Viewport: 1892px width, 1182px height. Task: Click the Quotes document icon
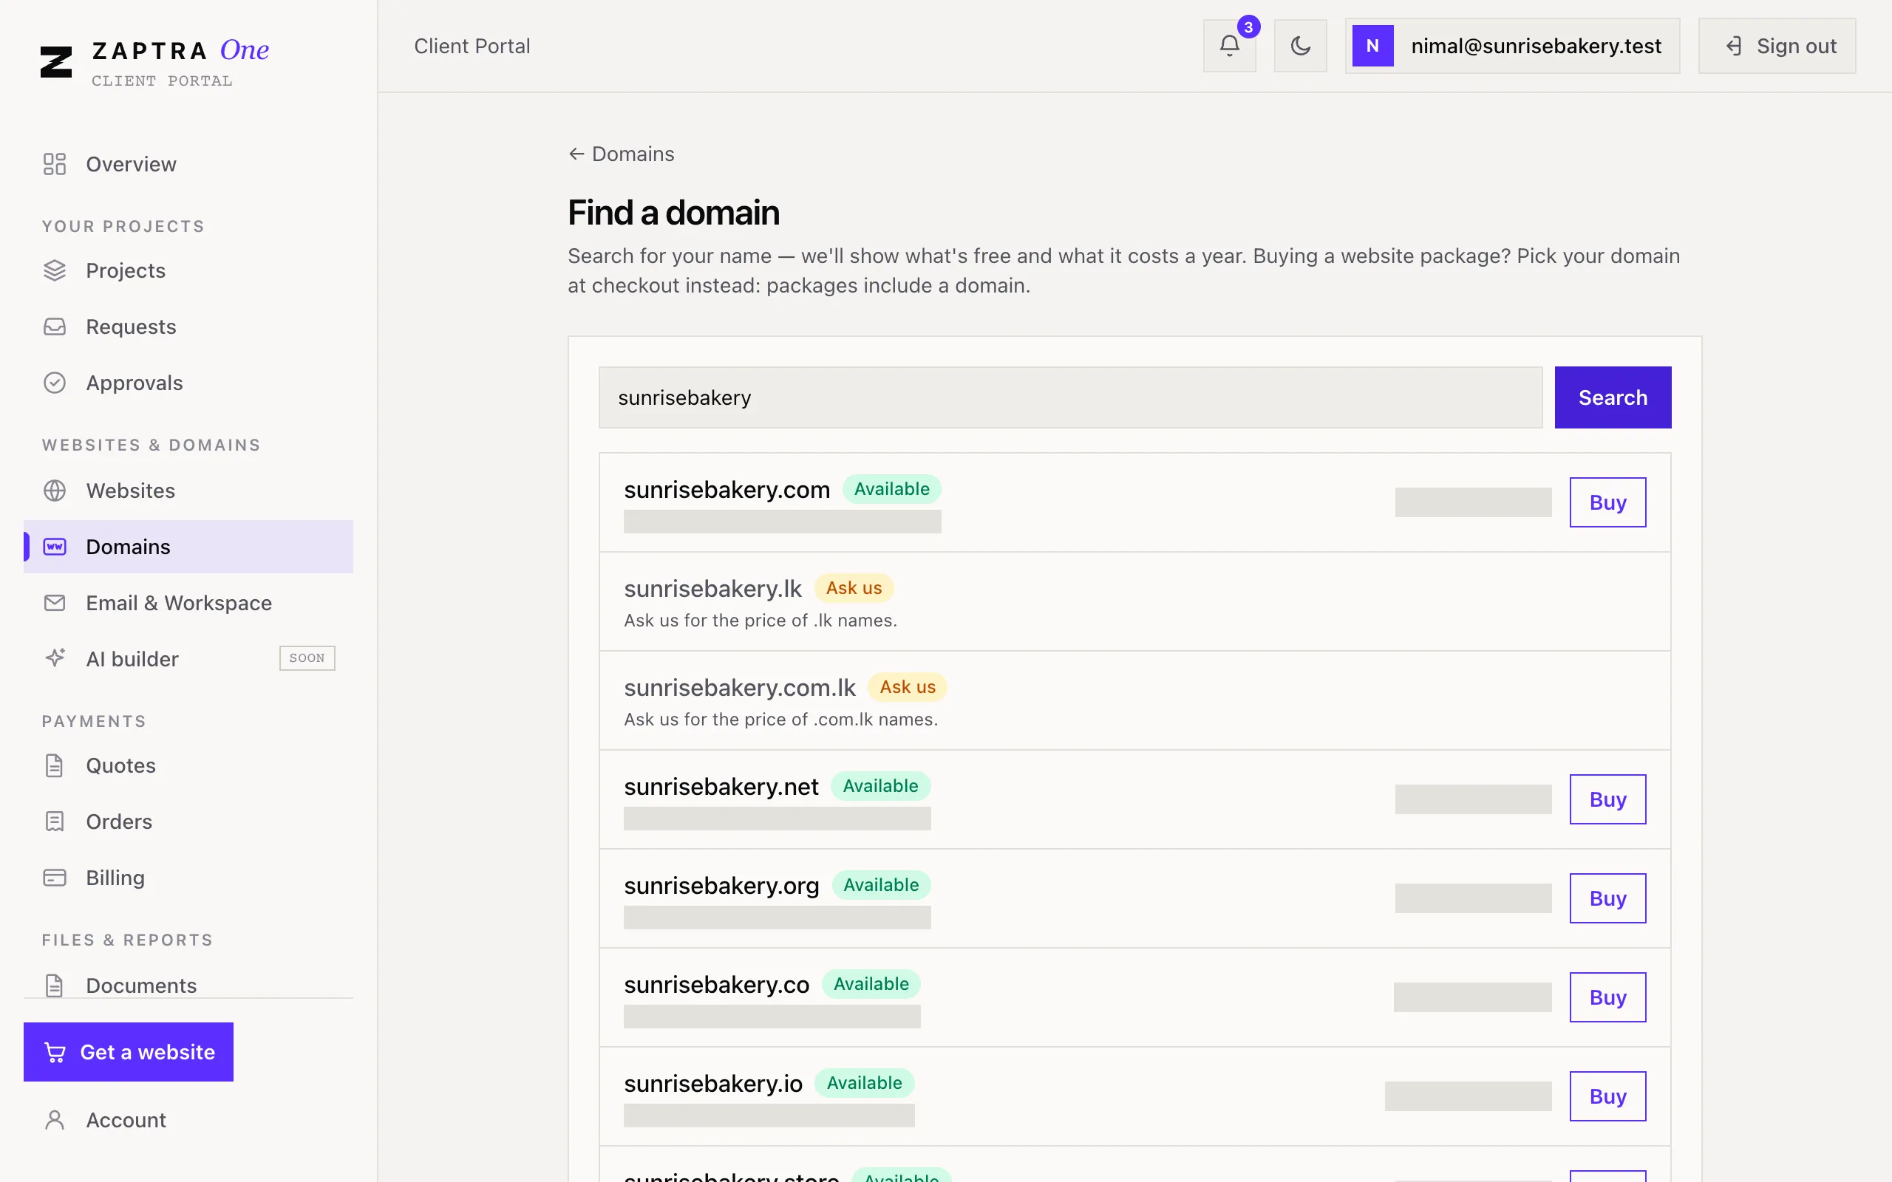(55, 765)
